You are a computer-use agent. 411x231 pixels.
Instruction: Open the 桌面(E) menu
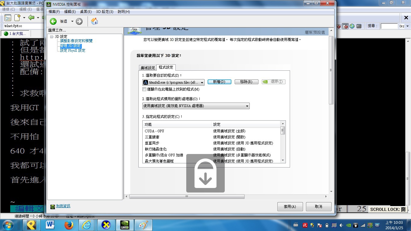[86, 12]
